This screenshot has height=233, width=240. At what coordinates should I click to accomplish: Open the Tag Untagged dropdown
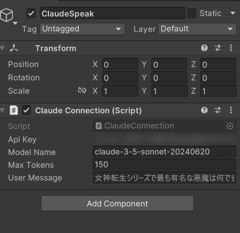(82, 29)
